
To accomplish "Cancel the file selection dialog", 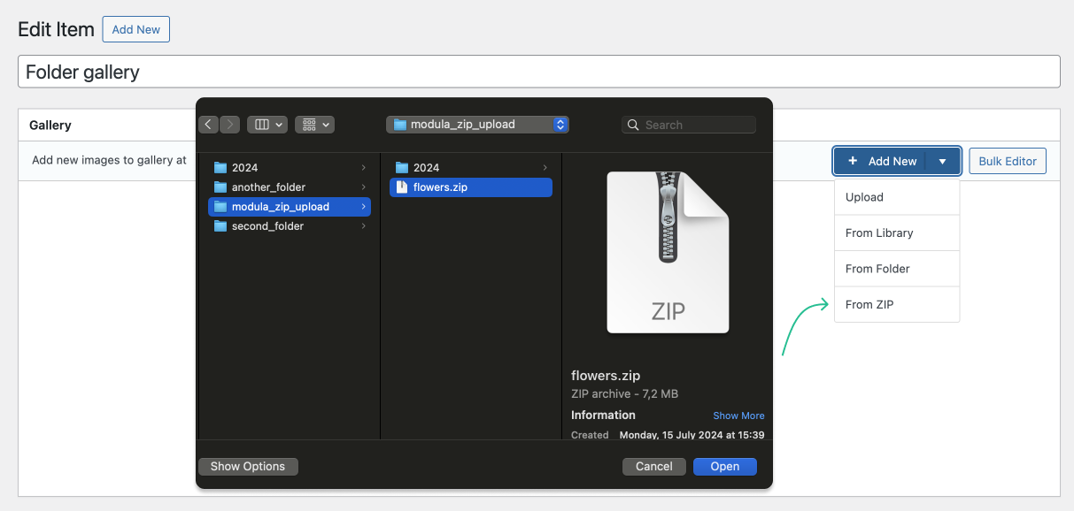I will [653, 466].
